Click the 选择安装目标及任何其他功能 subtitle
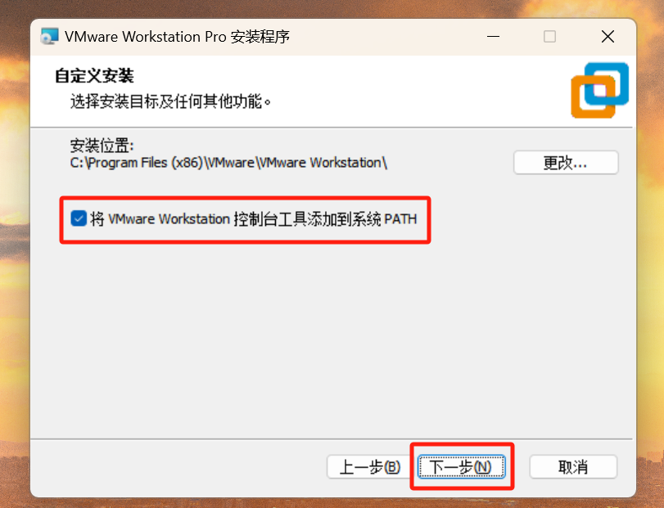The width and height of the screenshot is (664, 508). click(x=166, y=101)
